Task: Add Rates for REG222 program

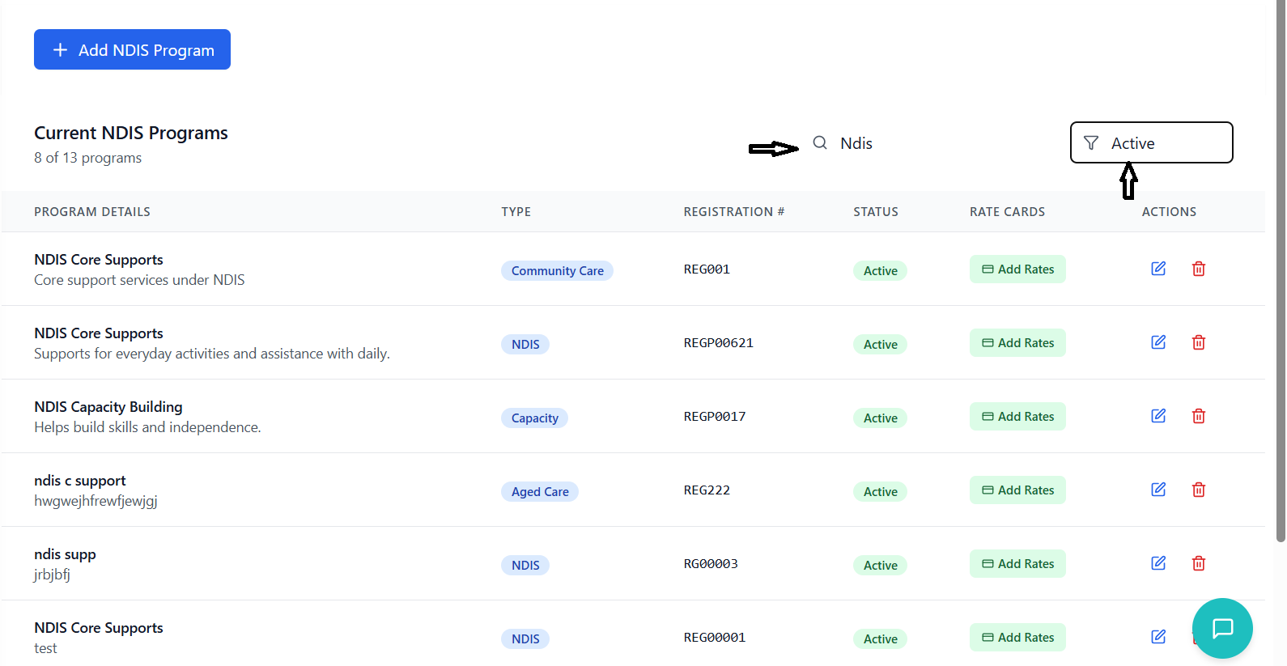Action: pyautogui.click(x=1017, y=490)
